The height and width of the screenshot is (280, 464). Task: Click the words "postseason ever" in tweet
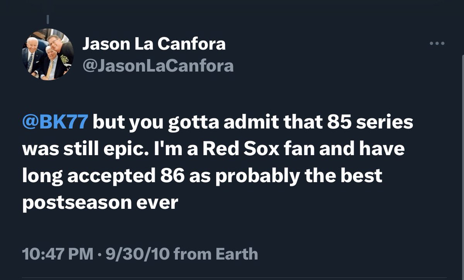tap(100, 202)
